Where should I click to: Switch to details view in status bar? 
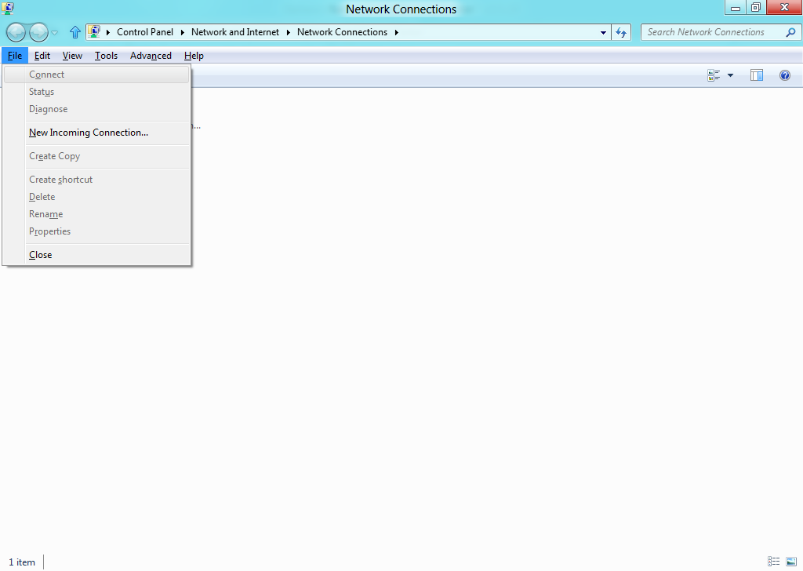tap(773, 562)
